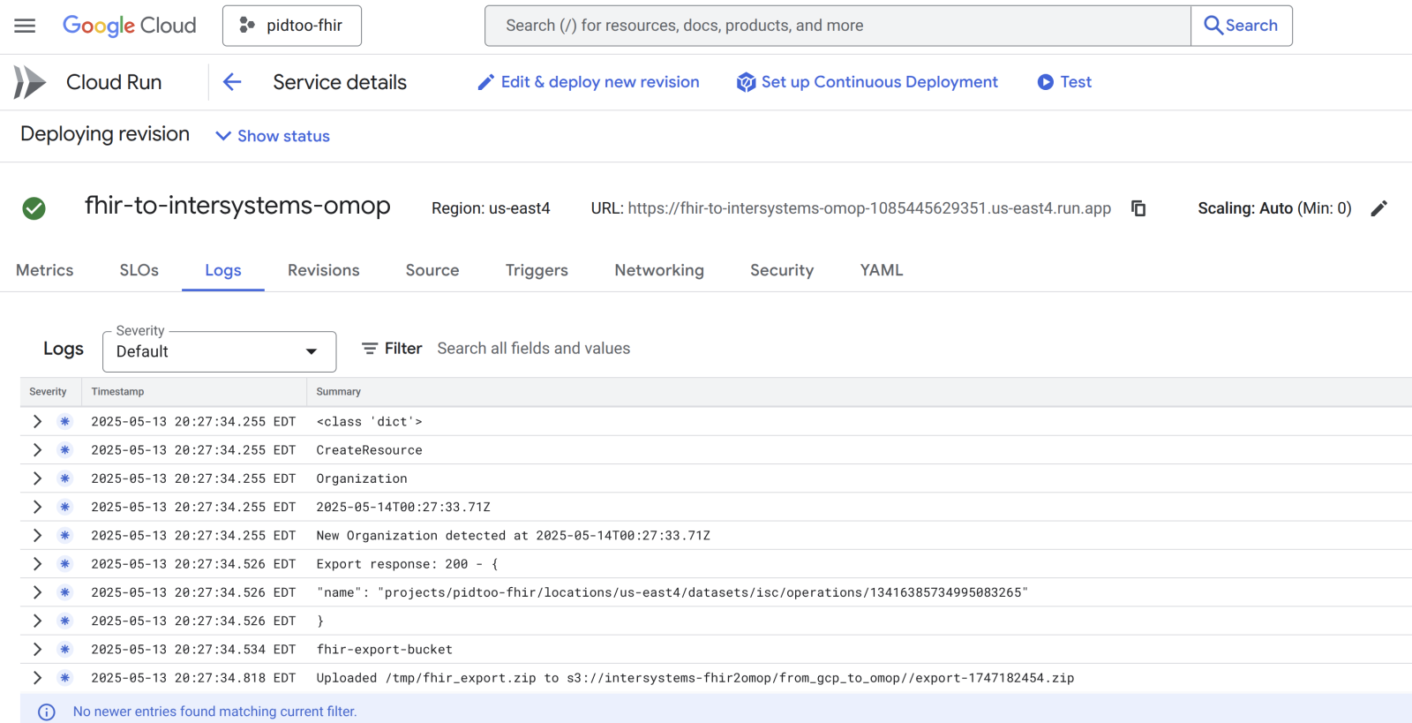1412x723 pixels.
Task: Click the Google Cloud logo
Action: (129, 26)
